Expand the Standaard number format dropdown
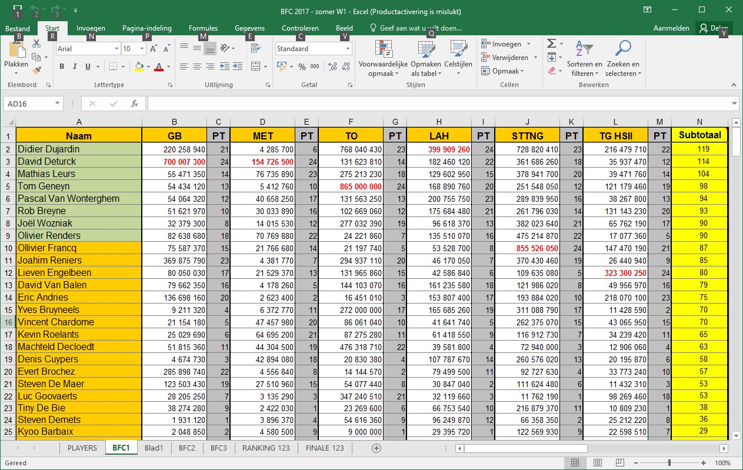This screenshot has height=470, width=743. coord(348,49)
